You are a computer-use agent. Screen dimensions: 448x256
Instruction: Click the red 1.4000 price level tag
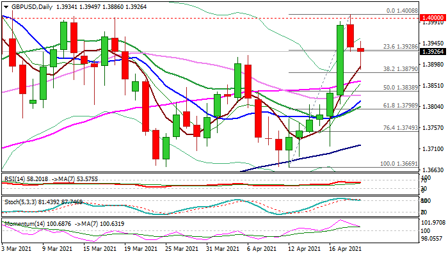tap(432, 18)
